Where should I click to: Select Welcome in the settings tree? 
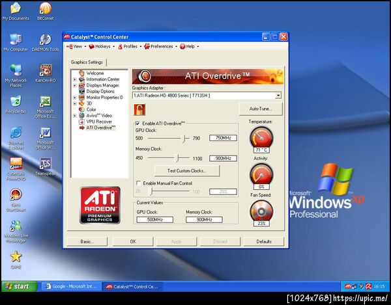tap(94, 73)
